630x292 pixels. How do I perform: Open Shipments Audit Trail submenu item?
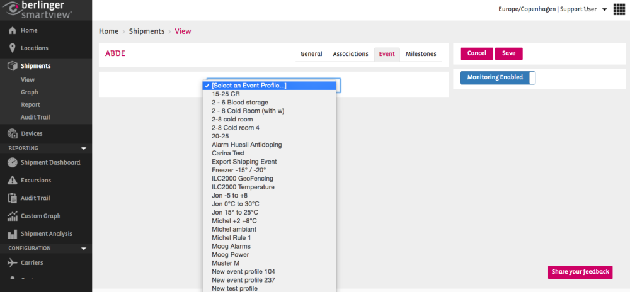[x=35, y=117]
